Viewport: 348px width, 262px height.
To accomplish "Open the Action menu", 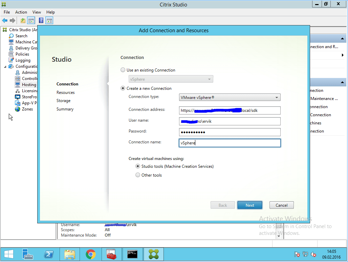I will [21, 12].
